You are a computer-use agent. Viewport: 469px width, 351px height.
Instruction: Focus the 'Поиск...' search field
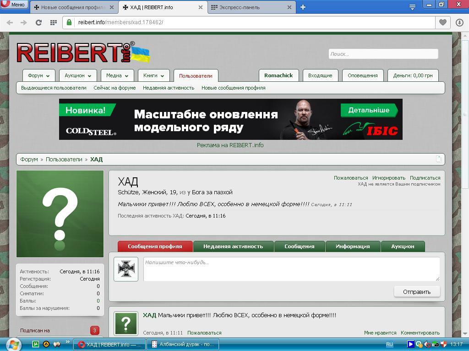pyautogui.click(x=383, y=54)
